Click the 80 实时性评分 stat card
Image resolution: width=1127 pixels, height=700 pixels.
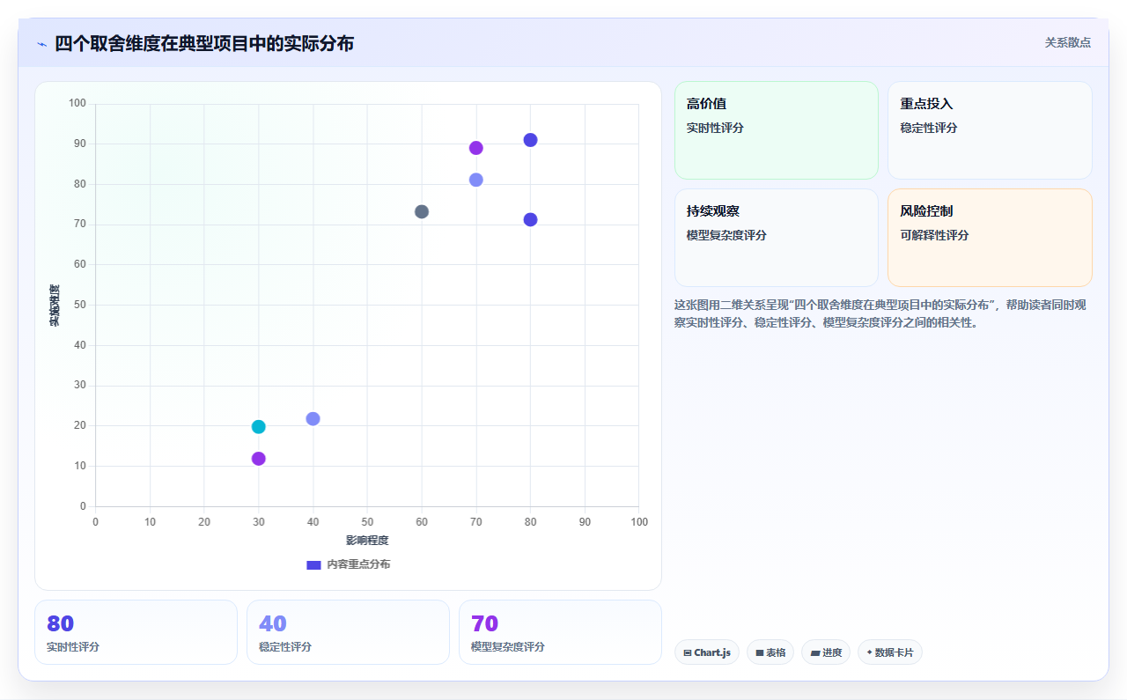[136, 632]
